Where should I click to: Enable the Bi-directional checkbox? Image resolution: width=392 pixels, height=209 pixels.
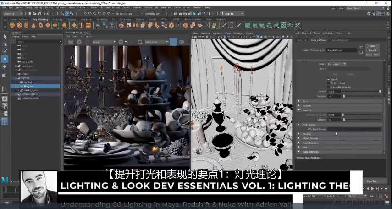(x=328, y=83)
